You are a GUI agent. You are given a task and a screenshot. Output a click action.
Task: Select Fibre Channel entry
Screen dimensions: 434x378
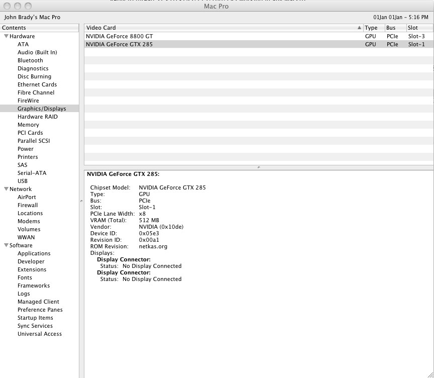coord(36,92)
